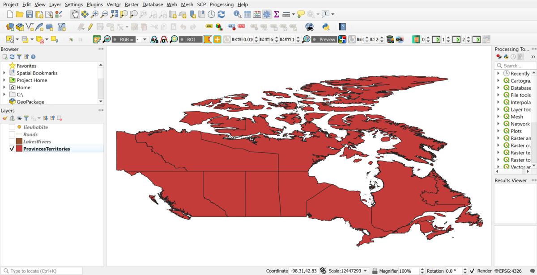This screenshot has width=537, height=275.
Task: Adjust the Magnifier percentage control
Action: 408,271
